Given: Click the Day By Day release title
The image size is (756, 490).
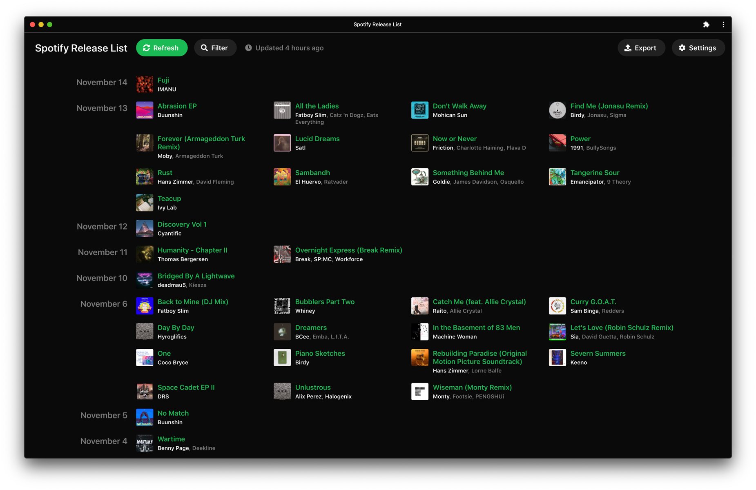Looking at the screenshot, I should tap(176, 327).
